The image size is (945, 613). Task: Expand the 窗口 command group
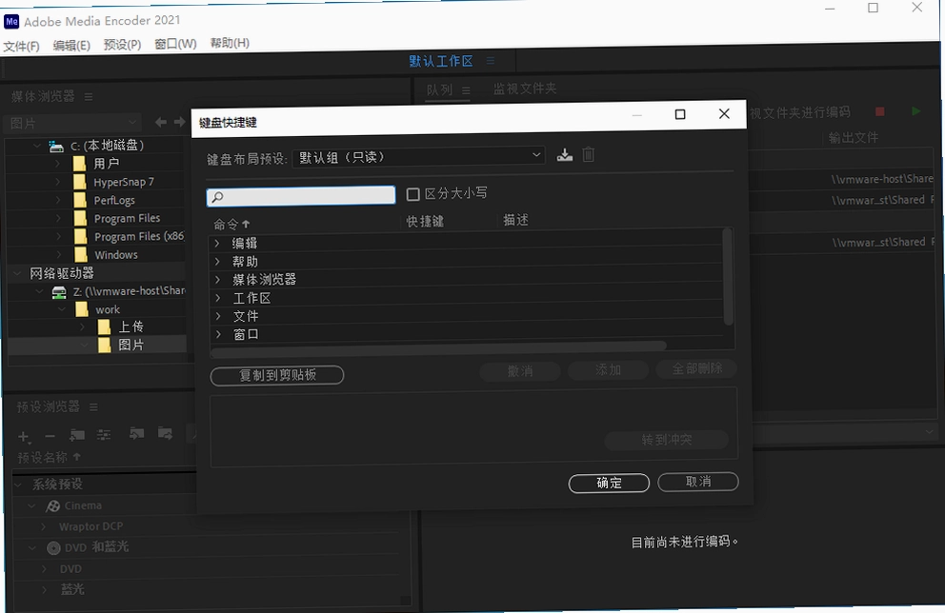coord(218,334)
